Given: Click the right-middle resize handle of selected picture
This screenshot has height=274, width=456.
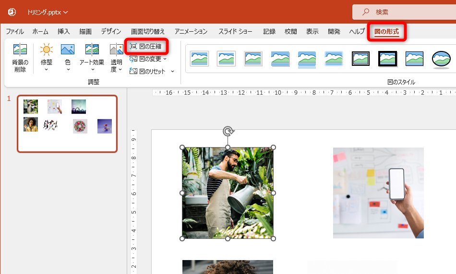Looking at the screenshot, I should (x=274, y=193).
